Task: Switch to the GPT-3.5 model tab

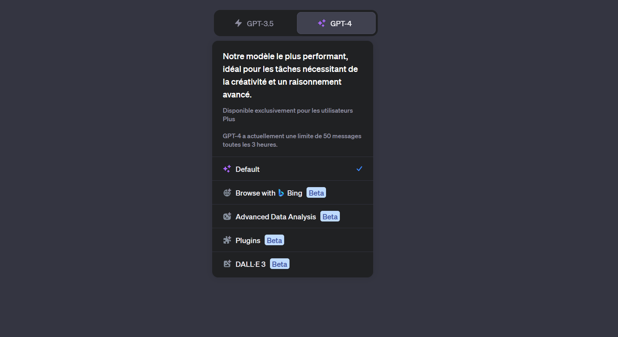Action: (x=255, y=23)
